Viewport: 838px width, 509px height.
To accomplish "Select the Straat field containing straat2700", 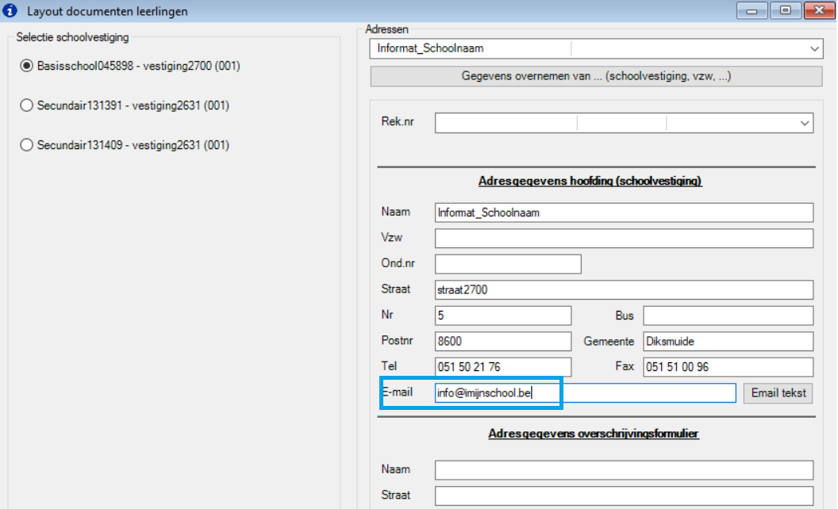I will pos(624,290).
